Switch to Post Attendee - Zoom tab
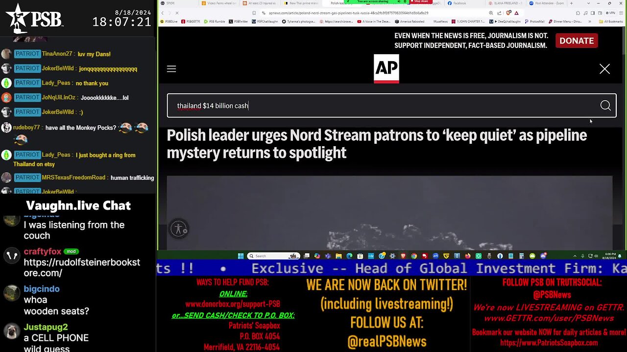The height and width of the screenshot is (352, 627). click(x=547, y=3)
